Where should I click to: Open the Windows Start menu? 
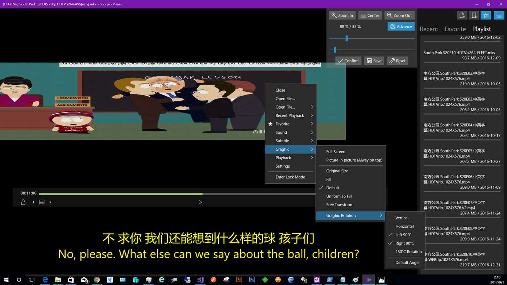click(6, 280)
